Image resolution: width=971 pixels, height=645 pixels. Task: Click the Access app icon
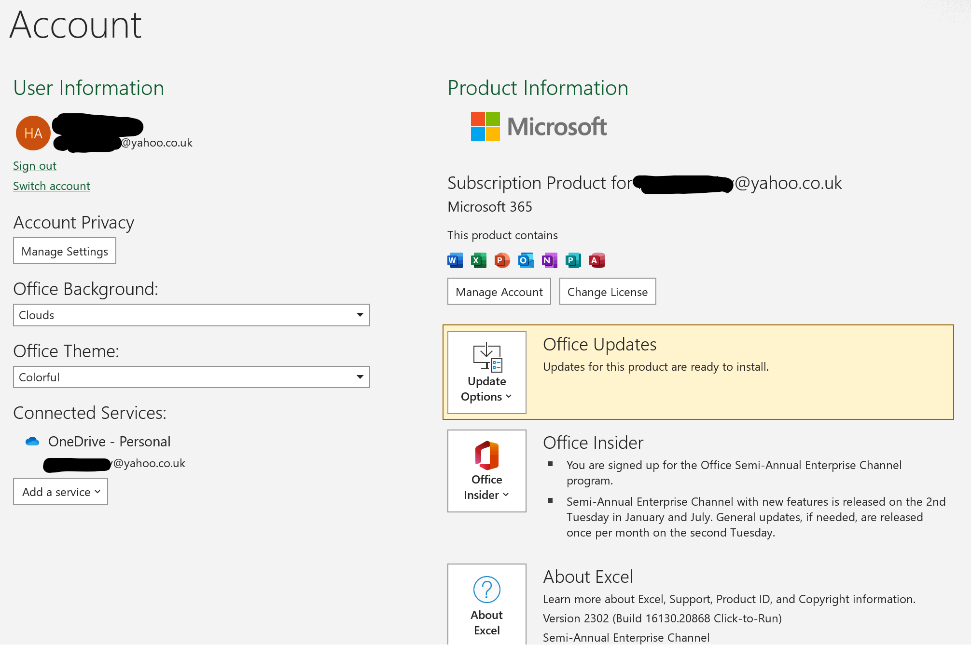(x=596, y=260)
